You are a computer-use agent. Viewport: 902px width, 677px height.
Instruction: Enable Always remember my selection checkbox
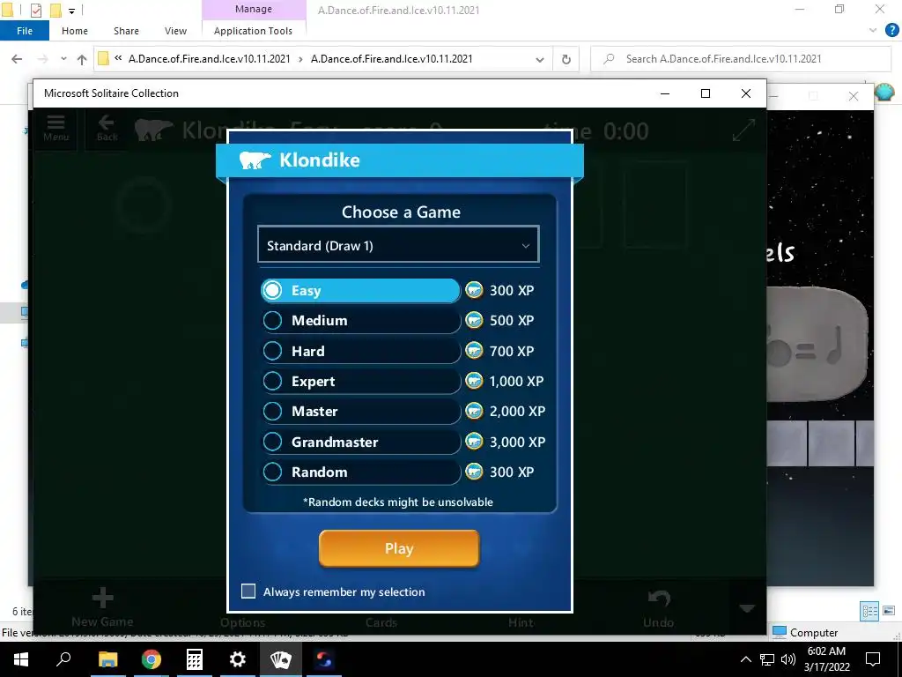[x=248, y=591]
